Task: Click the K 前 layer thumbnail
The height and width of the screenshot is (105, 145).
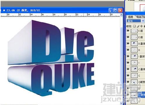Action: (x=134, y=31)
